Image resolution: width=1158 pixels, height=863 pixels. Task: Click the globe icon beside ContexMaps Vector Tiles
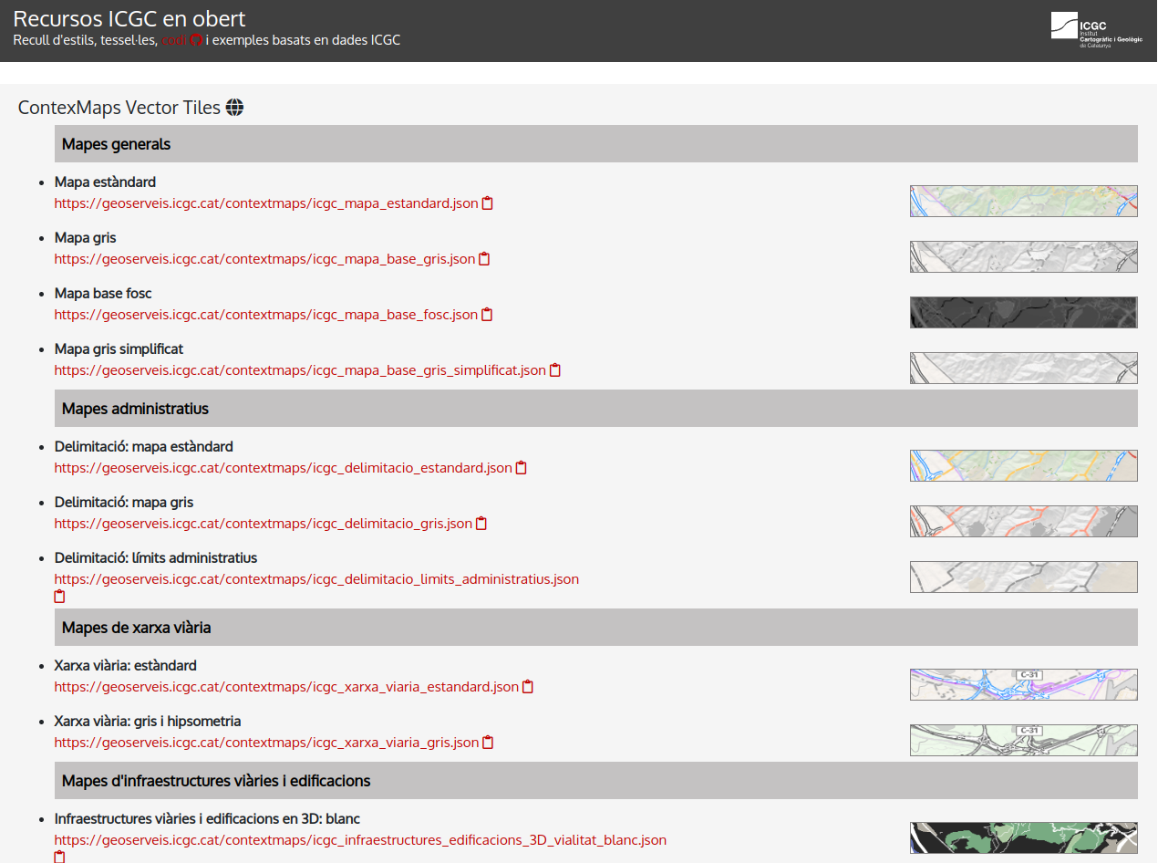pos(234,108)
